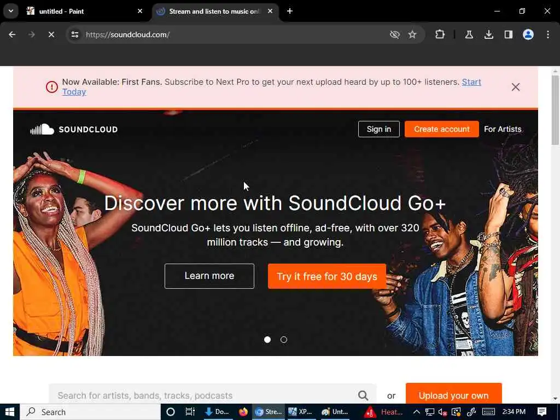Open the tracking protection eye icon
This screenshot has width=560, height=420.
click(x=395, y=34)
